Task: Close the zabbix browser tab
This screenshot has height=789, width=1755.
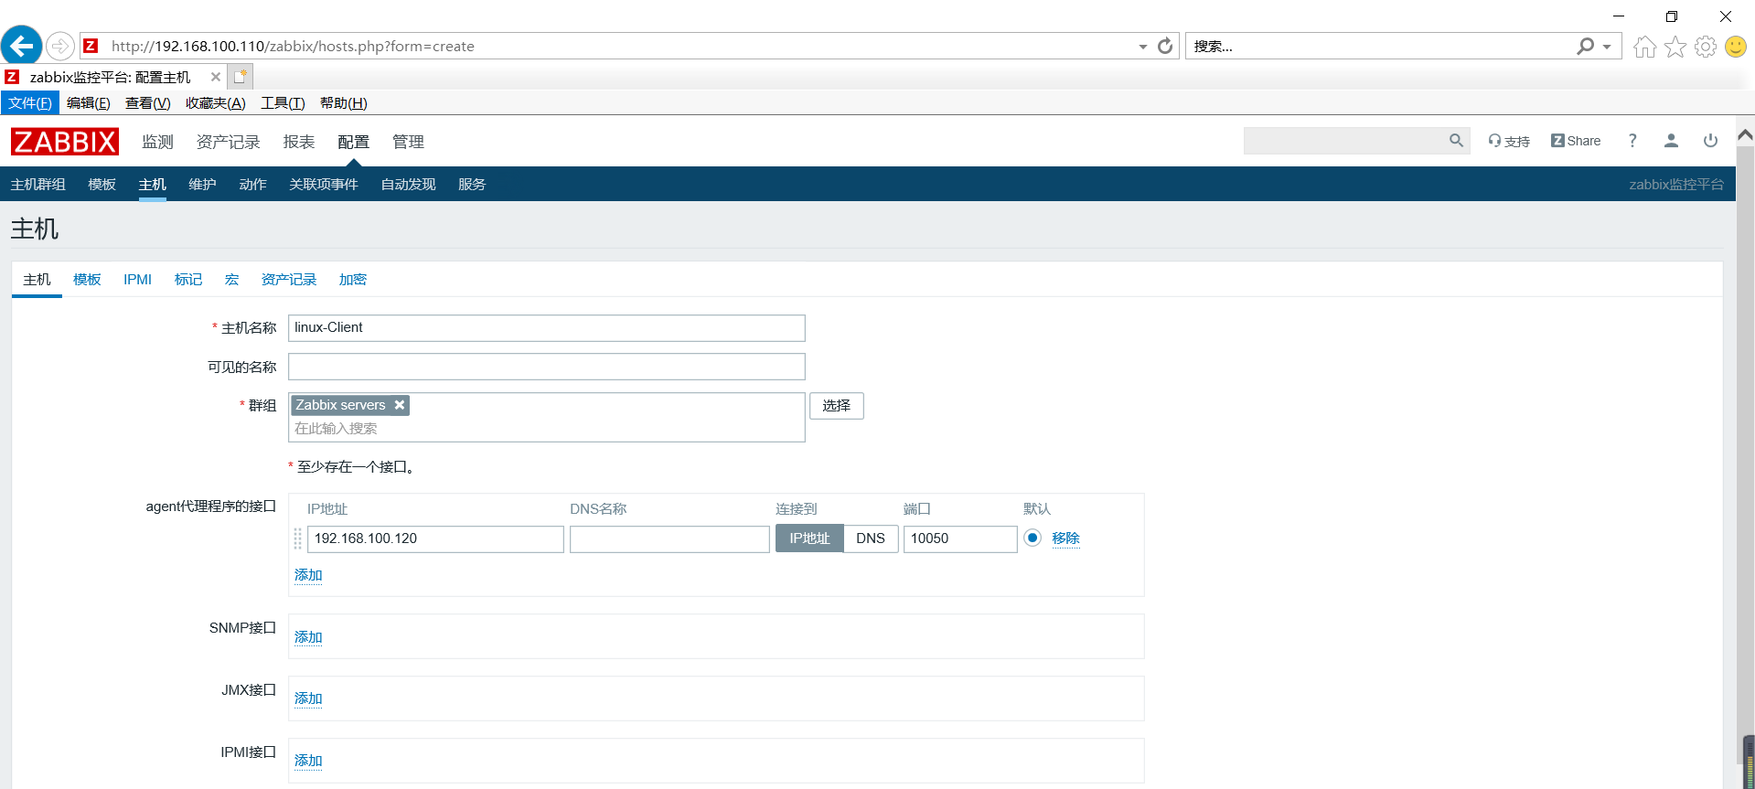Action: [216, 77]
